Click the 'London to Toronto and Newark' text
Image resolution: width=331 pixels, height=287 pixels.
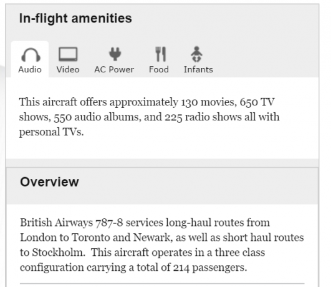click(96, 238)
